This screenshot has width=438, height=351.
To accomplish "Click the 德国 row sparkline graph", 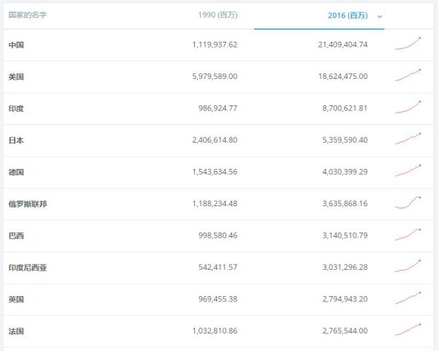I will pyautogui.click(x=408, y=171).
